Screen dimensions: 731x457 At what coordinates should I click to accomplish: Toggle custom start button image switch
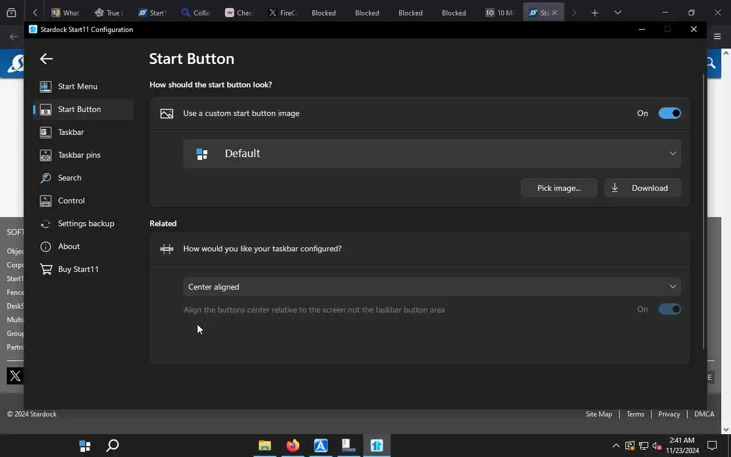(x=669, y=113)
